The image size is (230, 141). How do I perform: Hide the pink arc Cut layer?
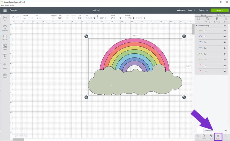coord(225,71)
